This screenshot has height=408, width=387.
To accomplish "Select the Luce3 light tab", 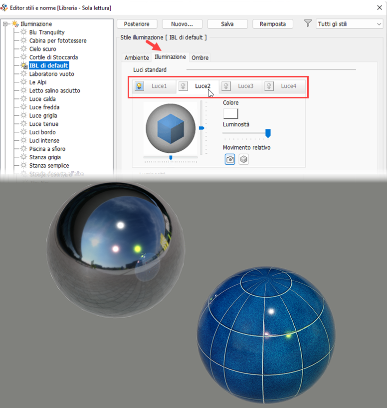I will coord(245,86).
